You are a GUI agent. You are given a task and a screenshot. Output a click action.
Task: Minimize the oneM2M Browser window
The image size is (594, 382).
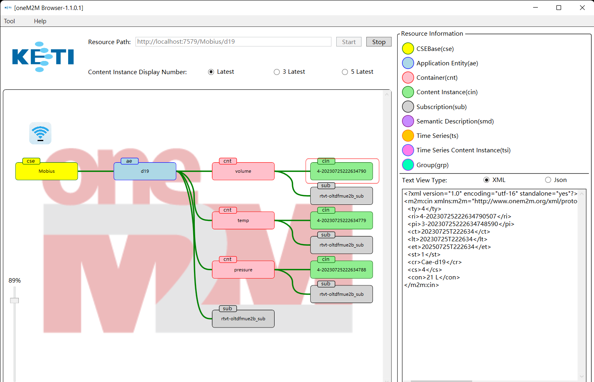pyautogui.click(x=535, y=8)
